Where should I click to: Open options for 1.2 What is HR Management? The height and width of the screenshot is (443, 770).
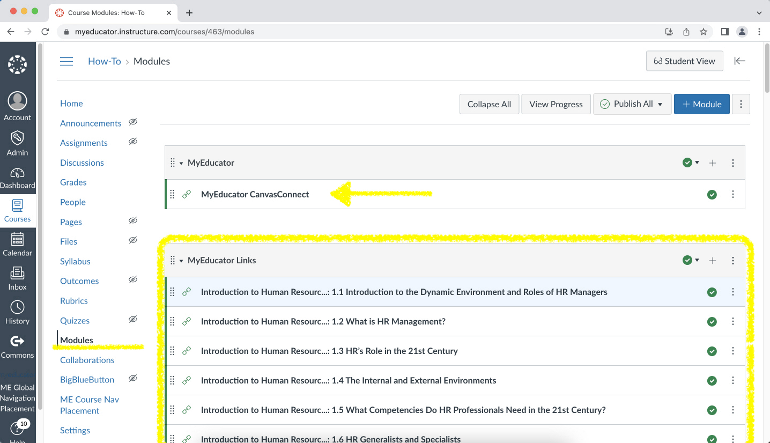733,321
